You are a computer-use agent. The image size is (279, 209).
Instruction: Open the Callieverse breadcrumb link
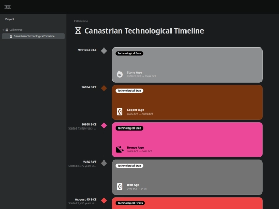81,21
